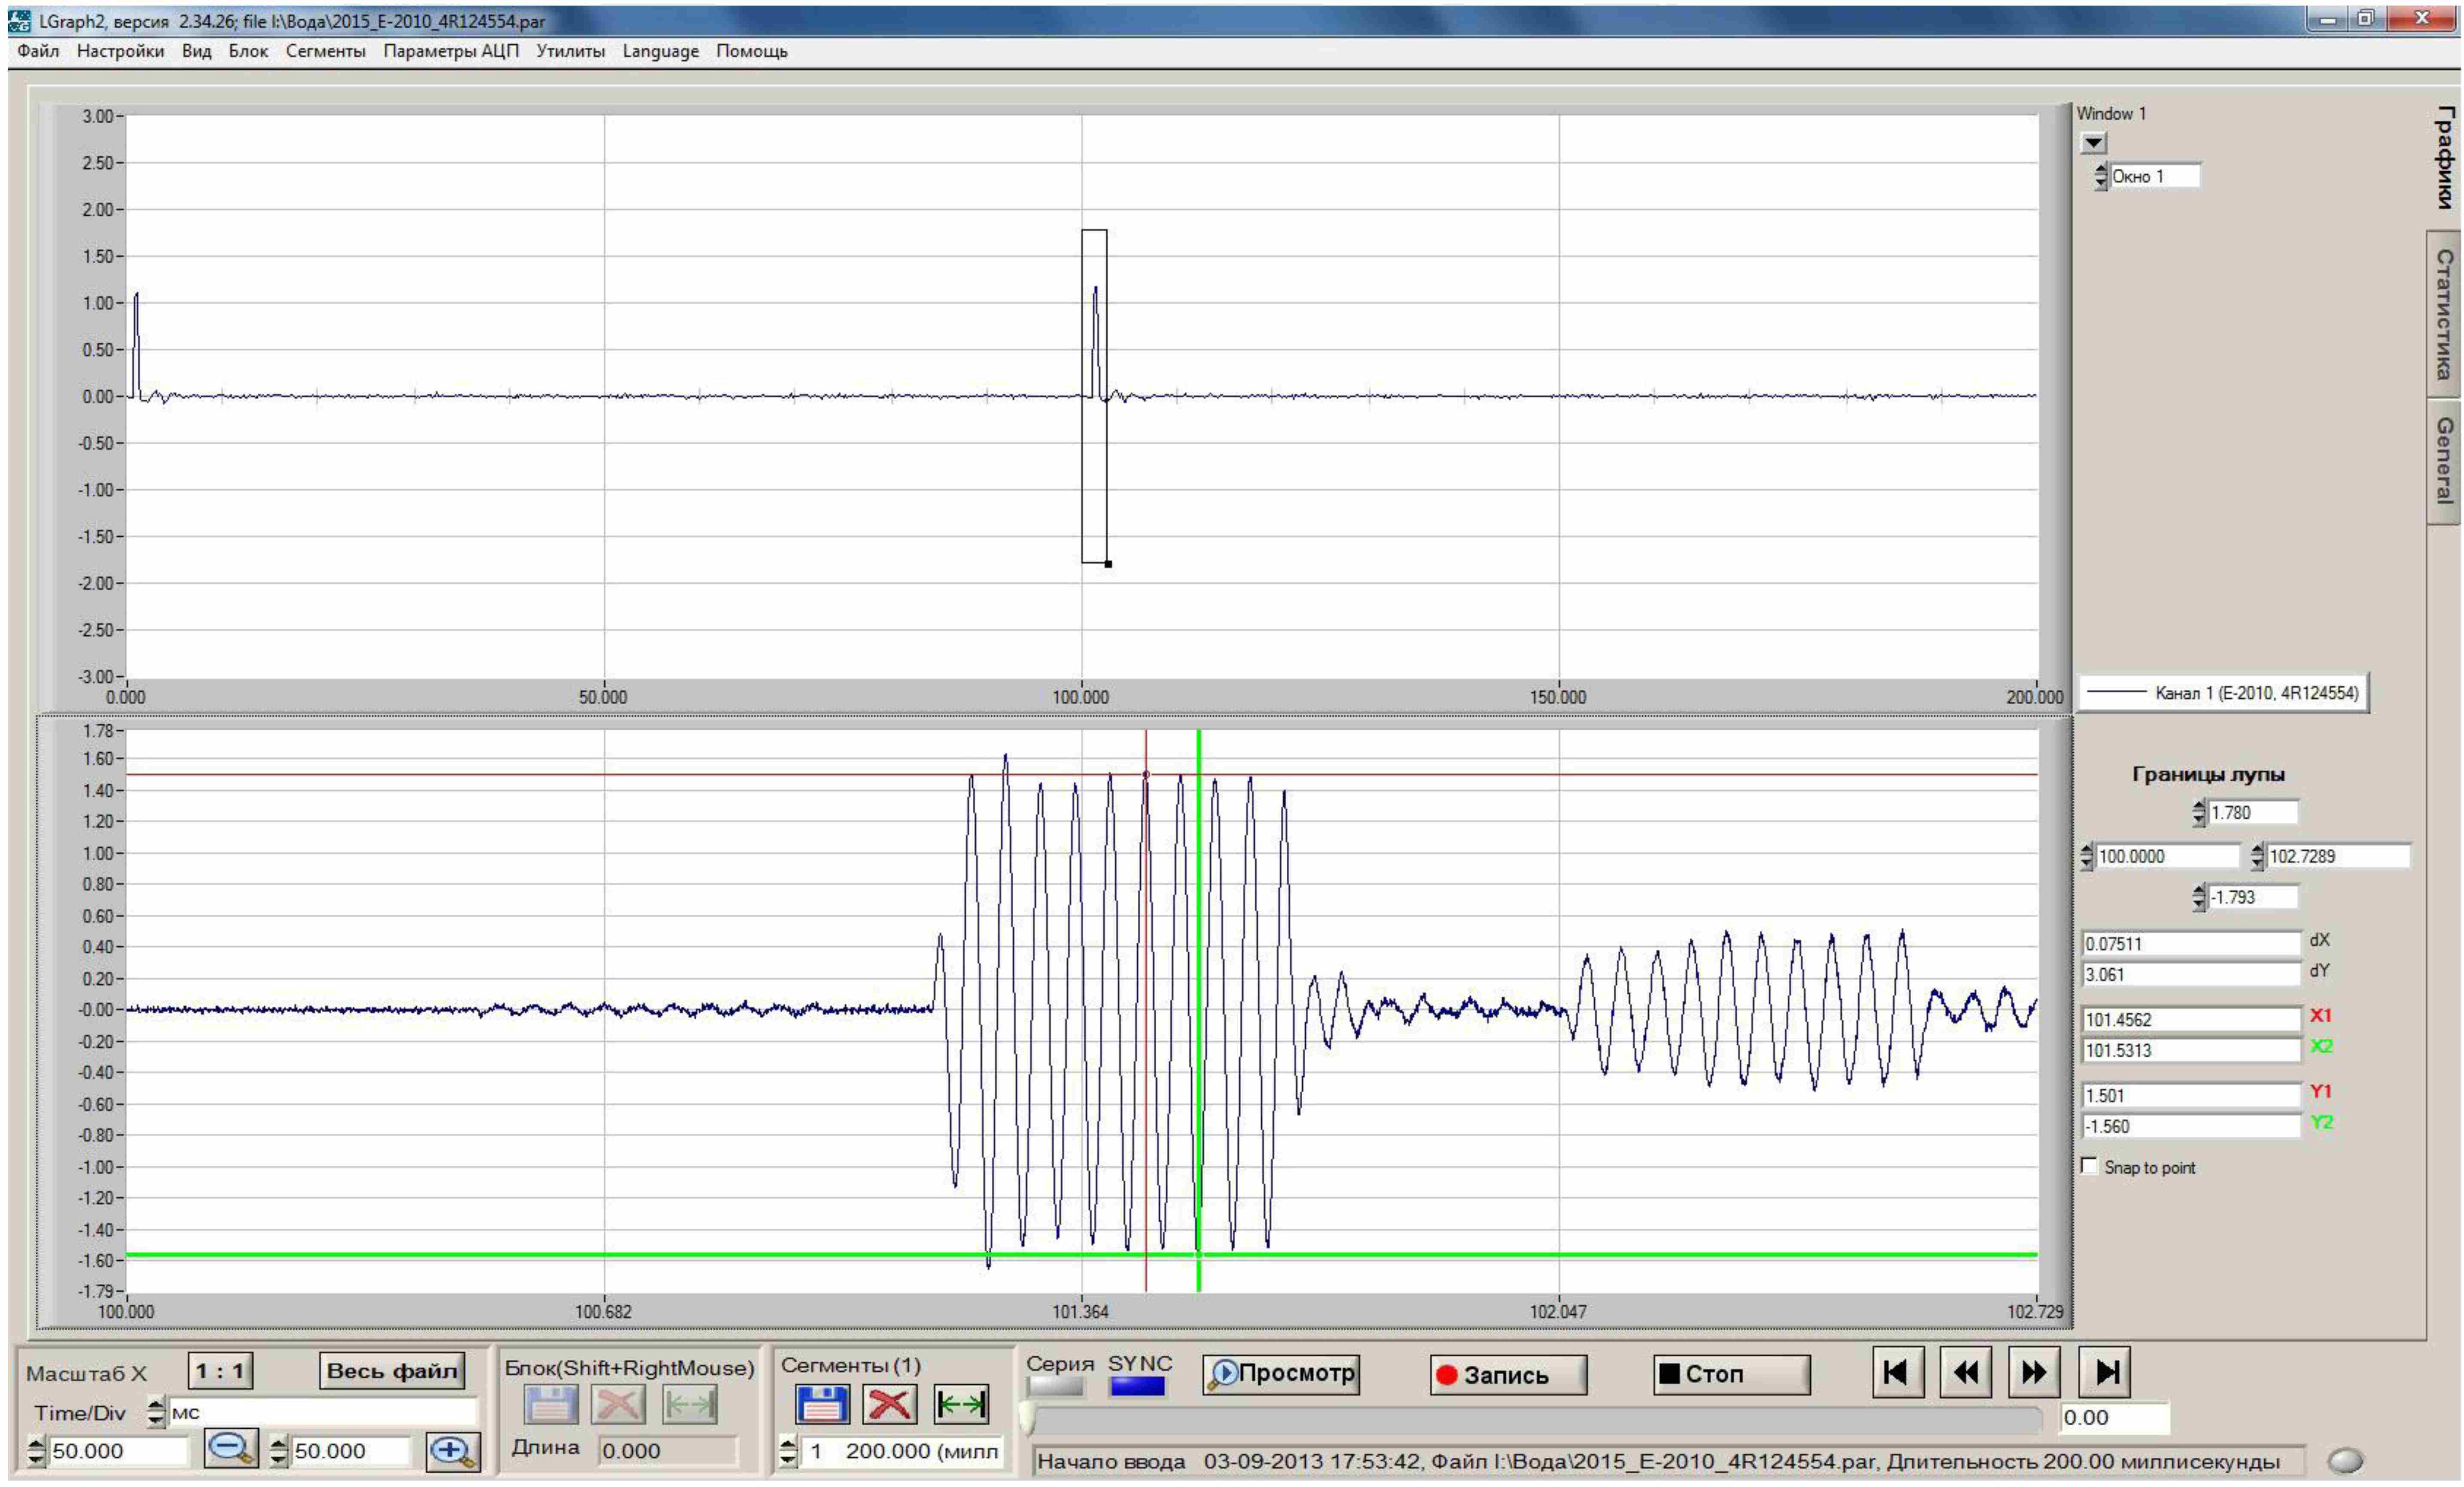Click the zoom in magnifier icon
Viewport: 2464px width, 1487px height.
(x=453, y=1451)
